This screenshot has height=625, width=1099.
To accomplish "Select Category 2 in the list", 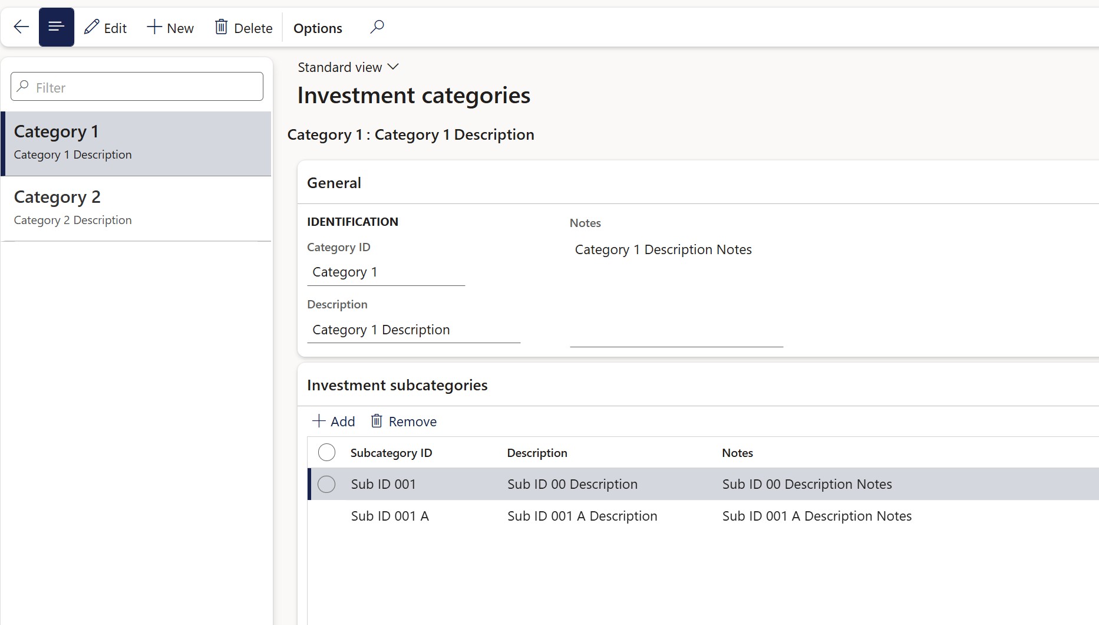I will [136, 209].
